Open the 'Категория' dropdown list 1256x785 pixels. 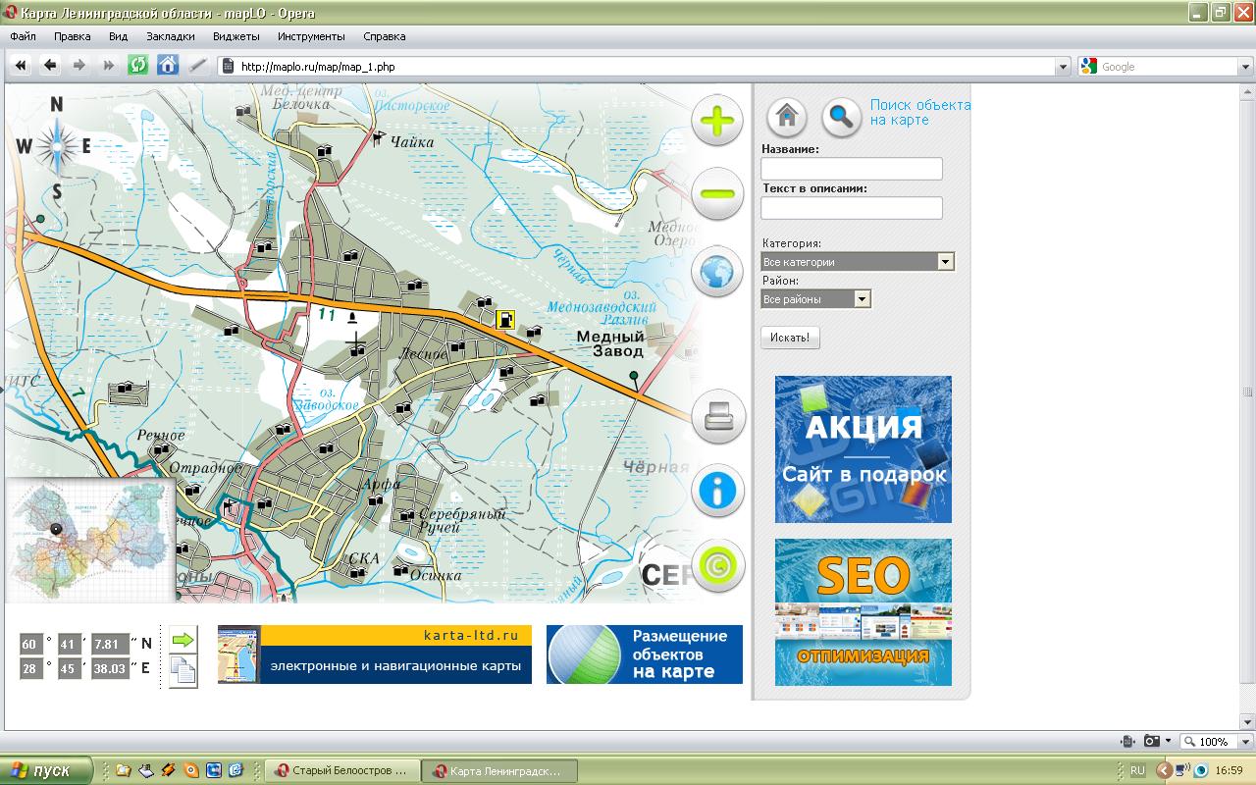(945, 262)
